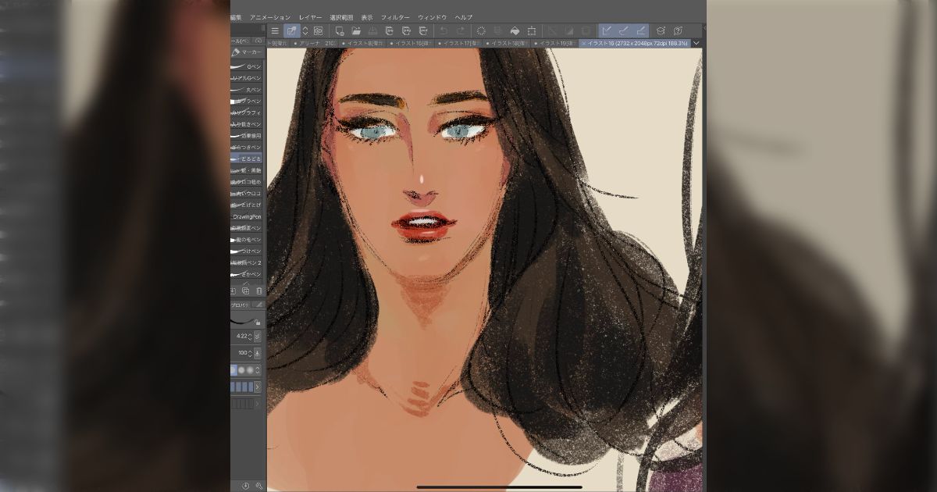Click the clear/loading circle icon in toolbar

(481, 31)
